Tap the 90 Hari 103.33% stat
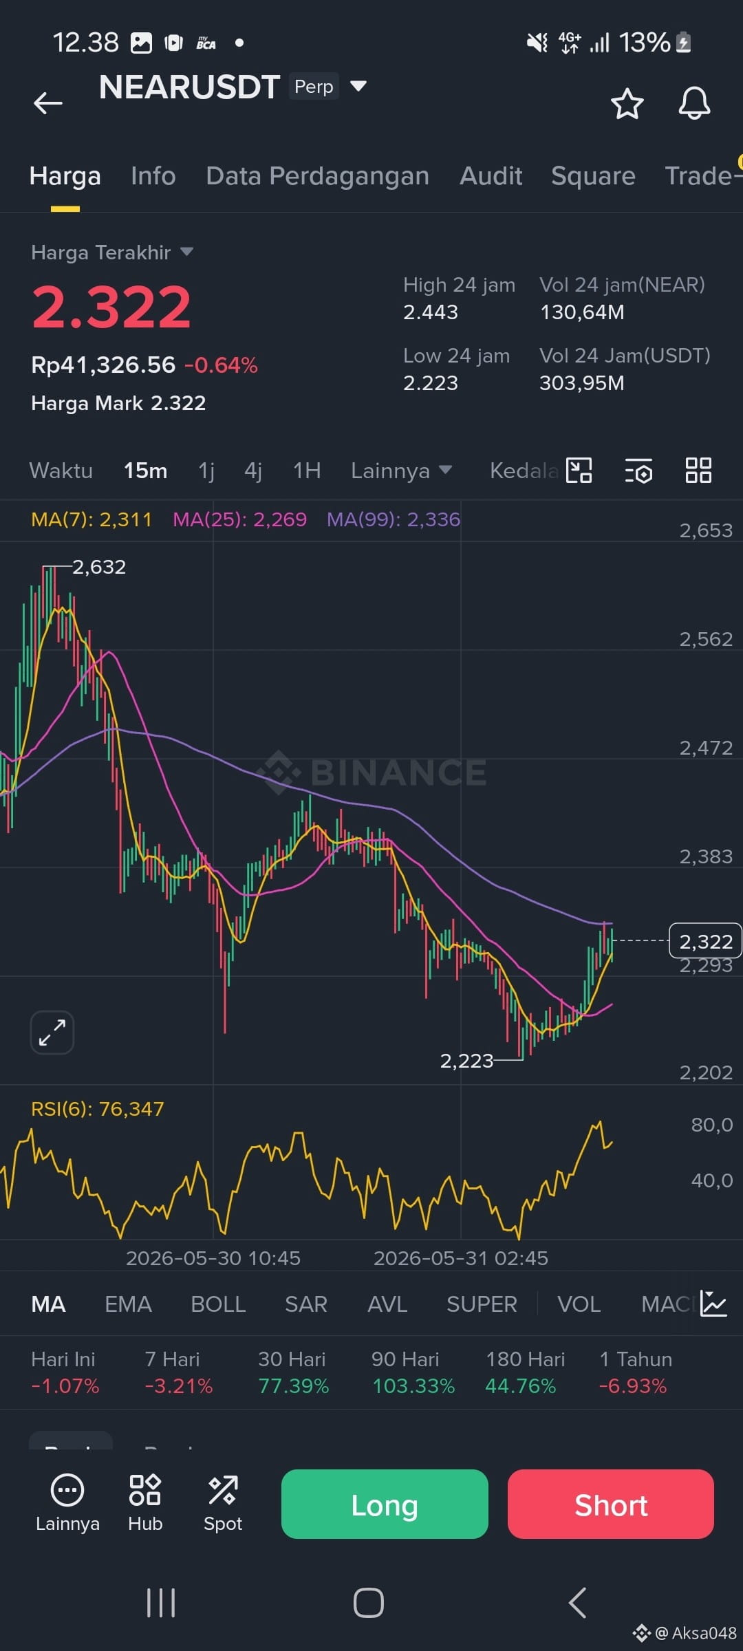The image size is (743, 1651). point(413,1372)
